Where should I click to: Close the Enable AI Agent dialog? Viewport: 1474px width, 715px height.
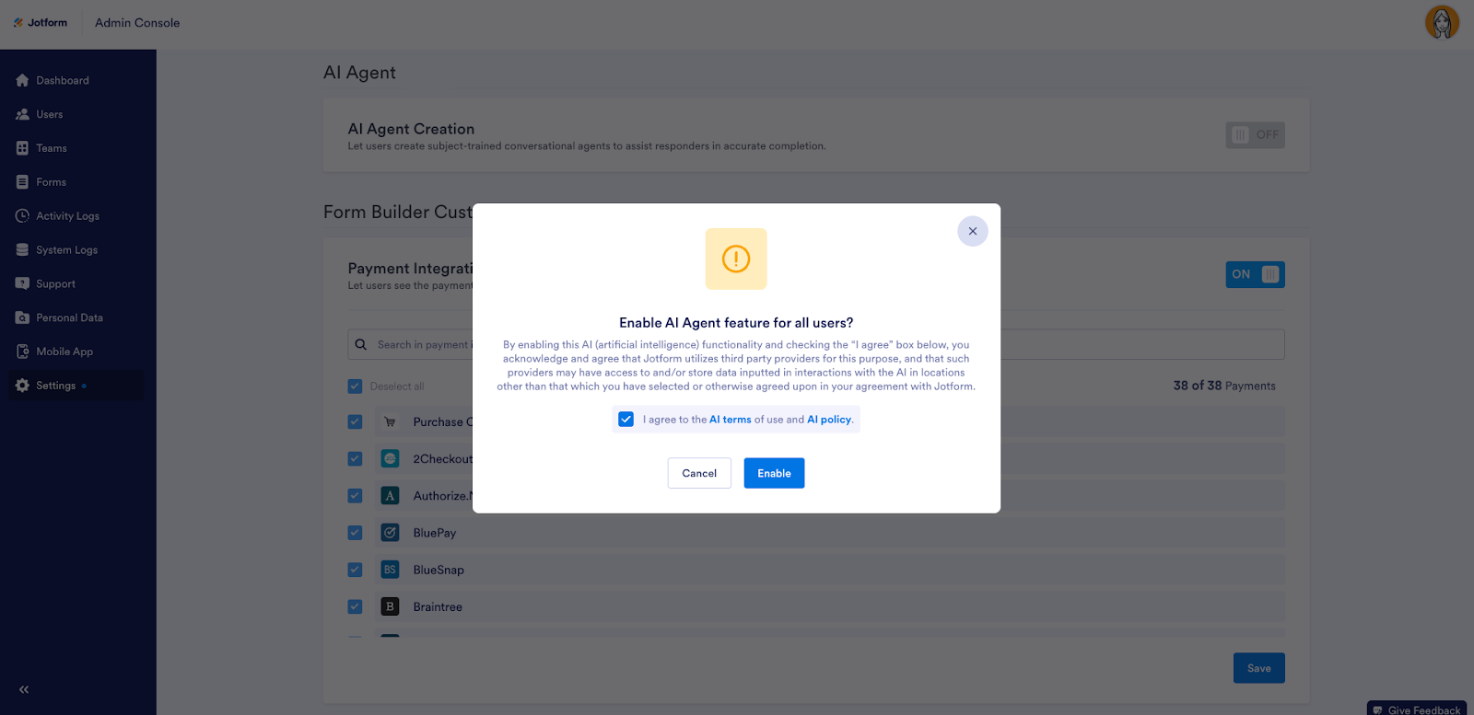coord(972,231)
